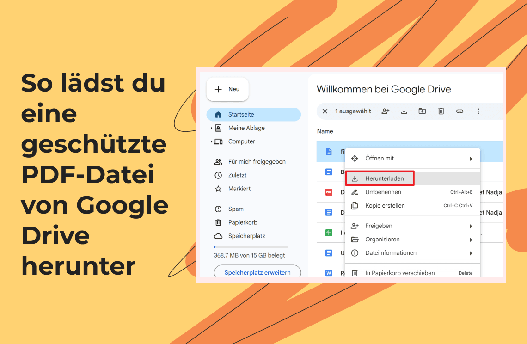Open more actions via the three-dot icon
This screenshot has height=344, width=527.
478,111
